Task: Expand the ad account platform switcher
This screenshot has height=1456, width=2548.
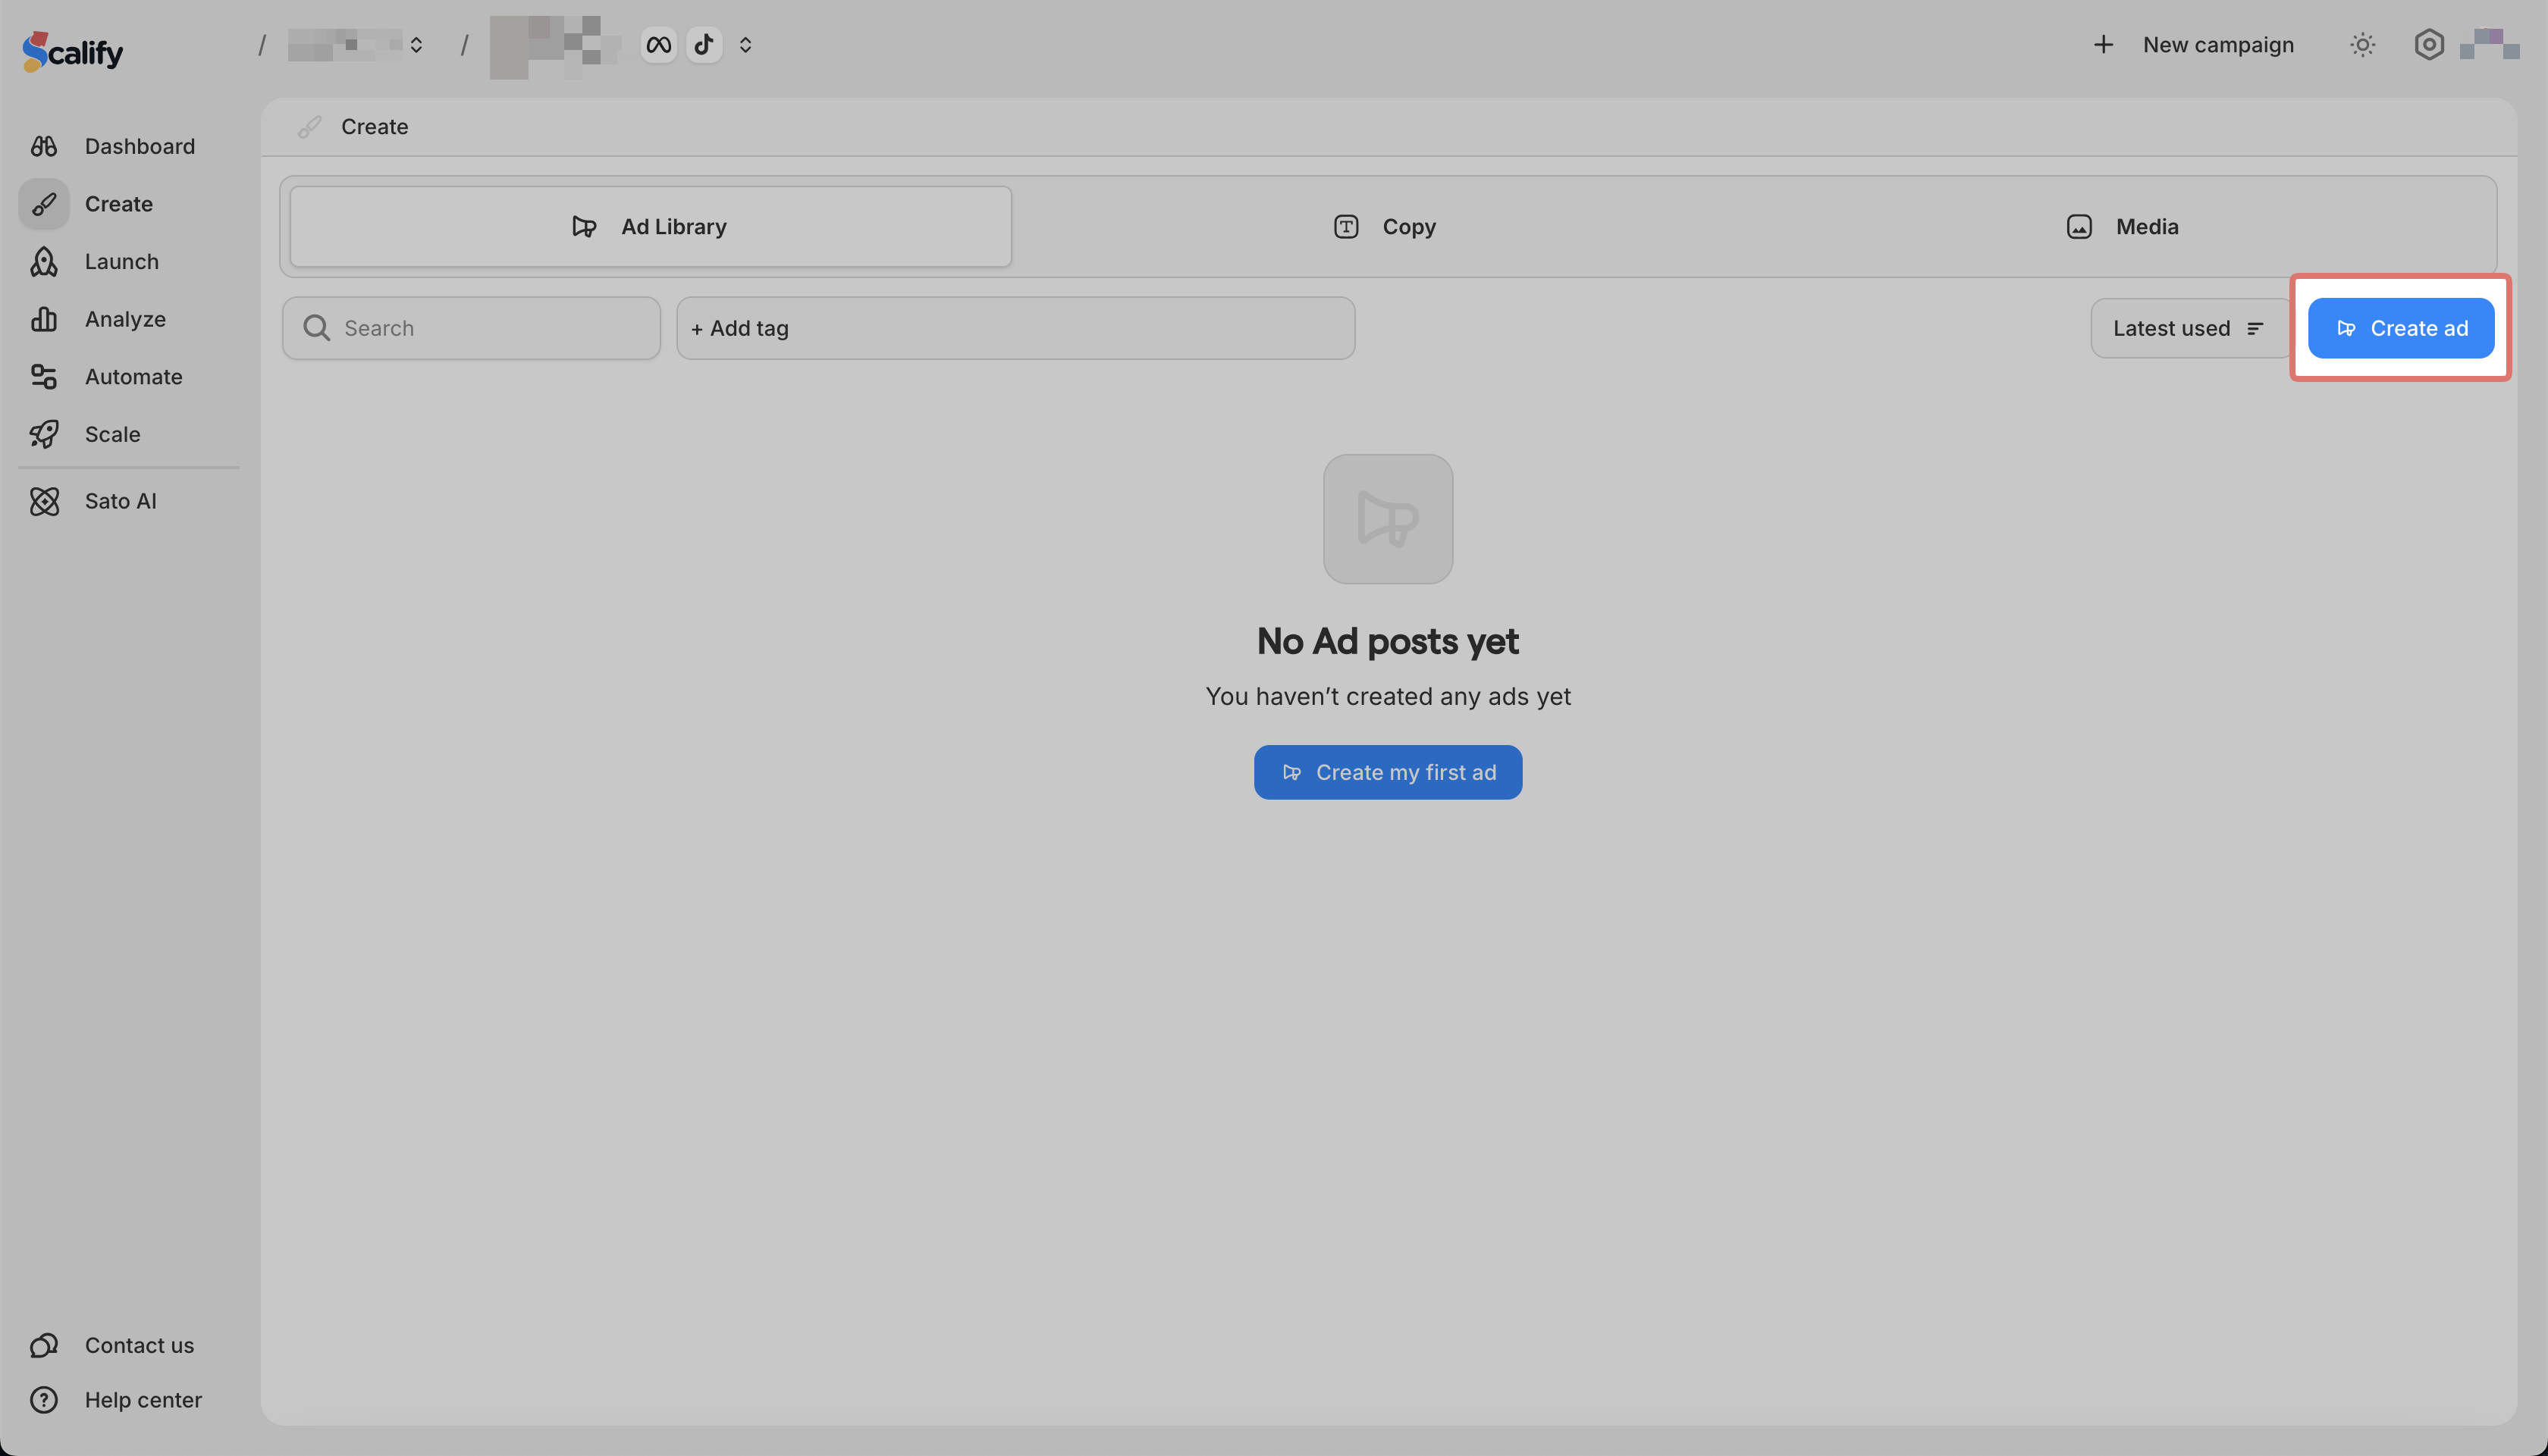Action: pyautogui.click(x=745, y=45)
